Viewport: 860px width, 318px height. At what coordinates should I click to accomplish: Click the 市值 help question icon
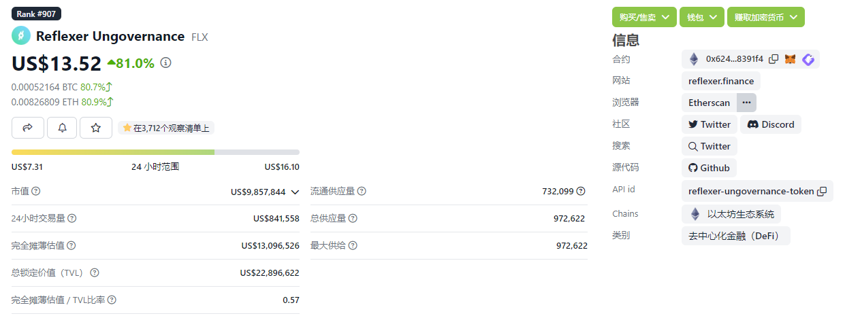(36, 192)
